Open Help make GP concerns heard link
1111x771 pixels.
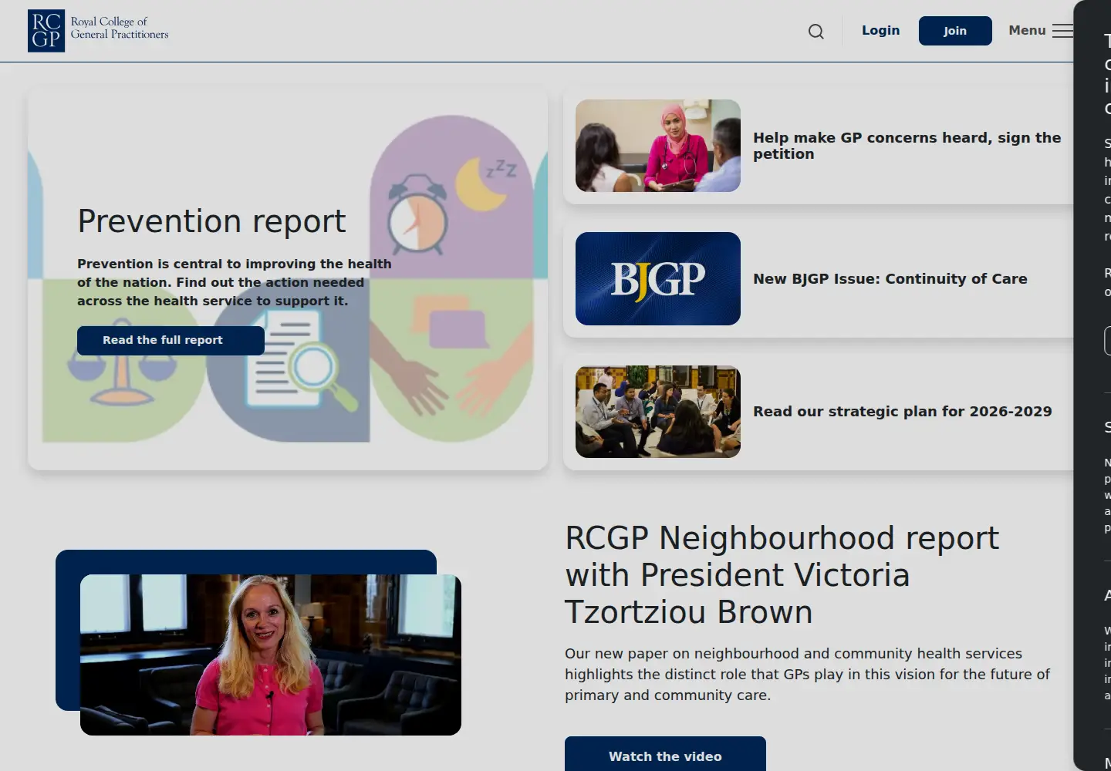(907, 146)
